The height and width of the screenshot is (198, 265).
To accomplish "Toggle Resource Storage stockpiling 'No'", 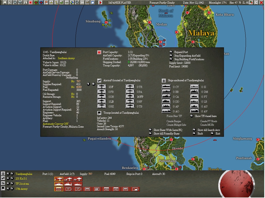I will [73, 97].
